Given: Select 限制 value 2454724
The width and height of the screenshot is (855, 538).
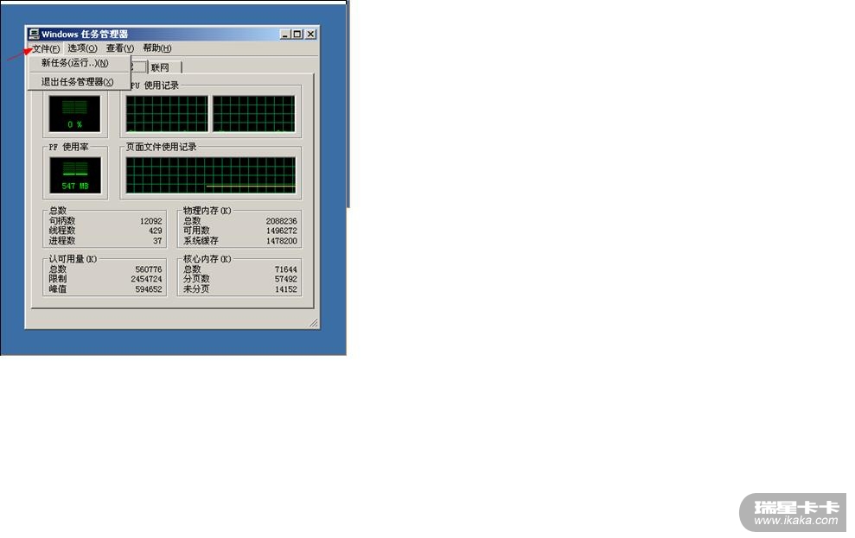Looking at the screenshot, I should [146, 279].
